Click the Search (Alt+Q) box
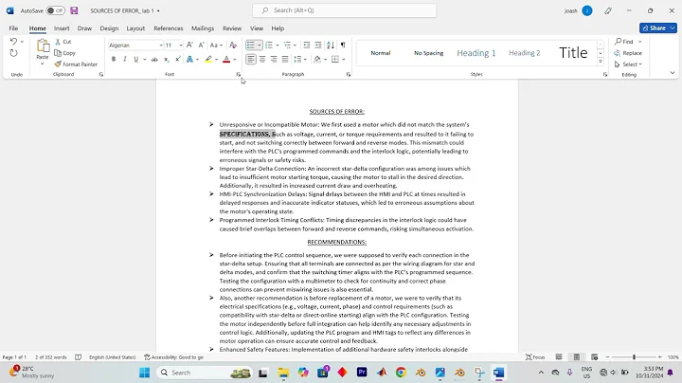The image size is (682, 383). (345, 10)
